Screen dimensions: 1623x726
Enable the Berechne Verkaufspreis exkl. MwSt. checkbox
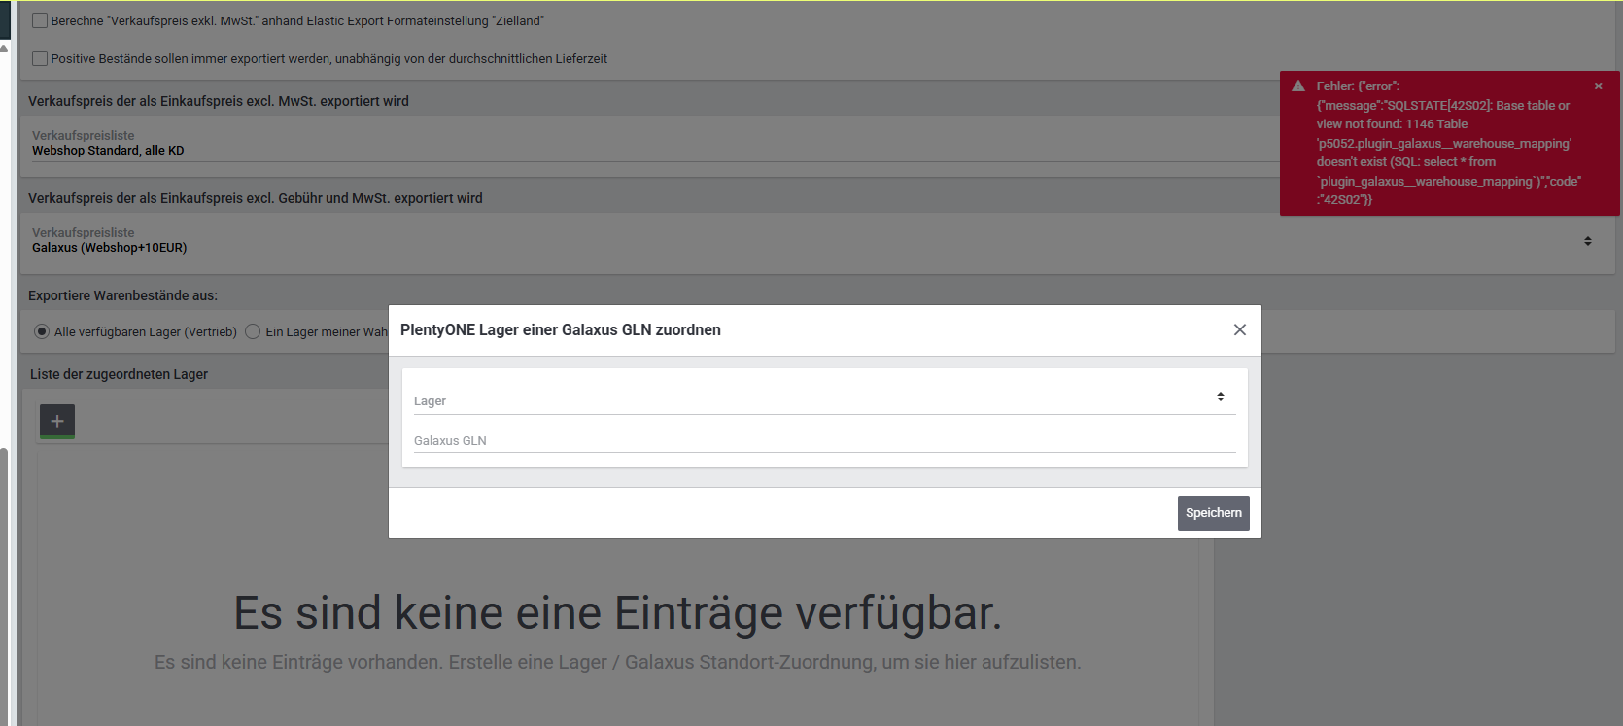[40, 20]
